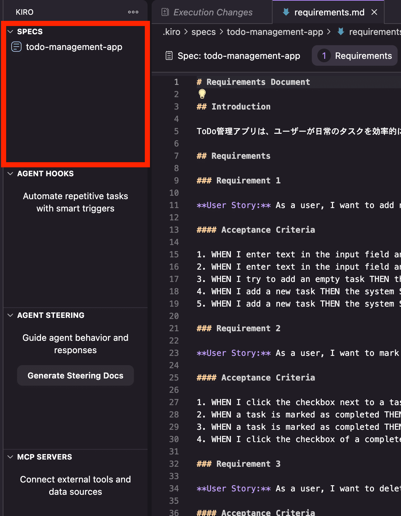
Task: Collapse the AGENT HOOKS section
Action: pyautogui.click(x=11, y=173)
